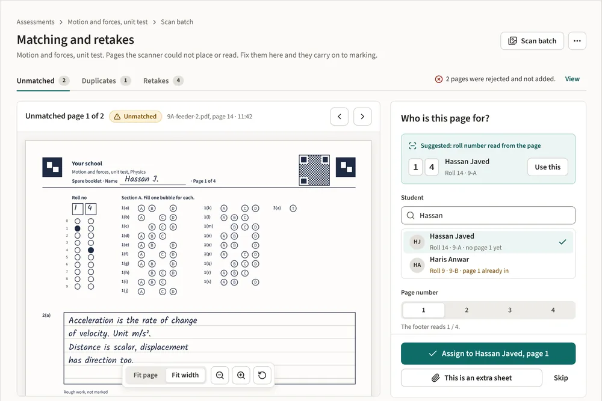Select Fit width view
This screenshot has height=401, width=602.
point(185,375)
